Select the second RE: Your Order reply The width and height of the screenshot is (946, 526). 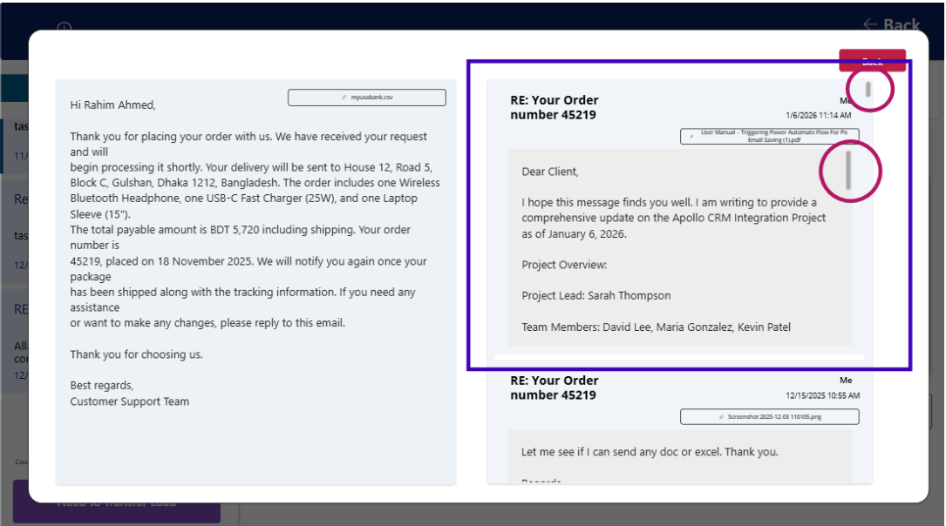pyautogui.click(x=555, y=388)
